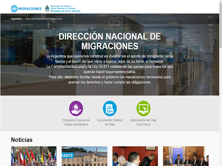The image size is (222, 166).
Task: Click the Presidencia de la Nación text
Action: tap(65, 11)
